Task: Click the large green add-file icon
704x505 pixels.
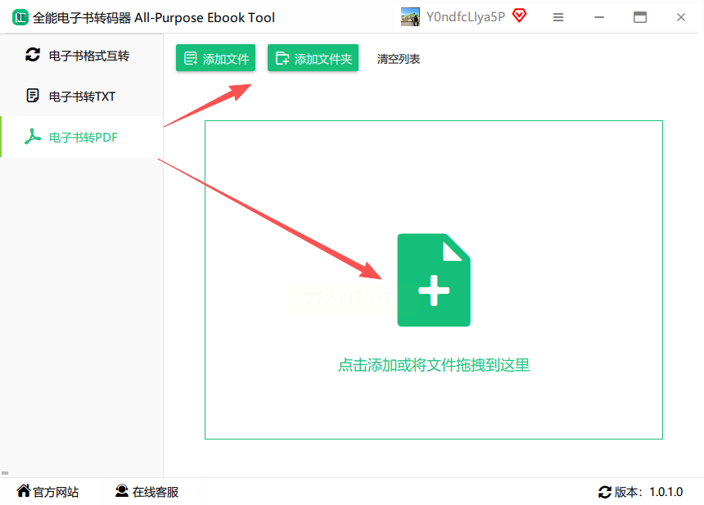Action: tap(434, 280)
